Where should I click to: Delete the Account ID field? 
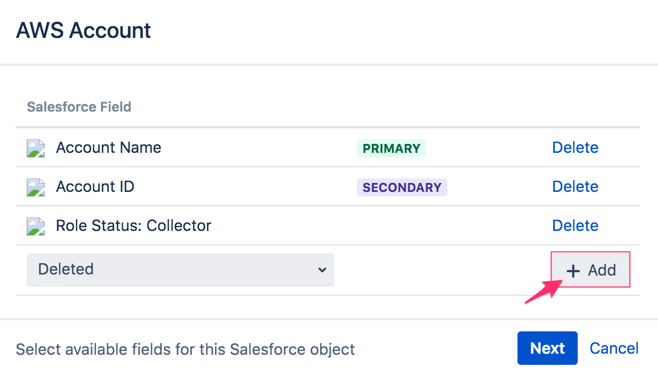tap(575, 187)
